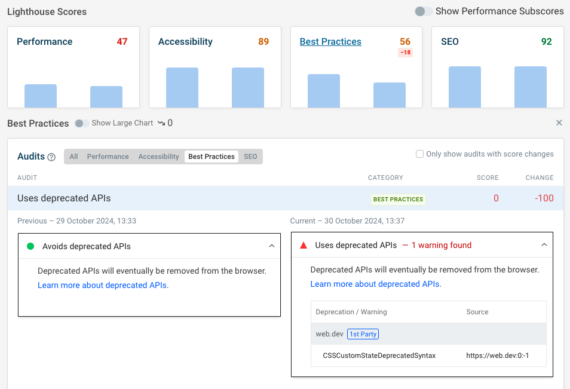The image size is (570, 389).
Task: Click the CSSCustomStateDeprecatedSyntax warning entry
Action: point(379,356)
